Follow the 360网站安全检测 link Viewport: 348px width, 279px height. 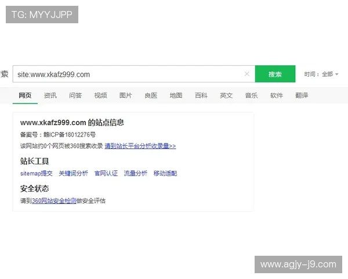[x=54, y=201]
